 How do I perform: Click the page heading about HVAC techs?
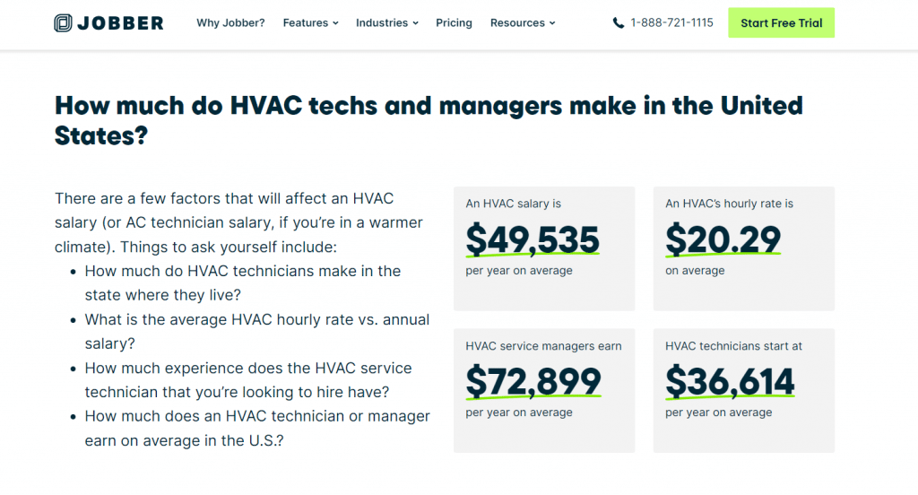429,121
